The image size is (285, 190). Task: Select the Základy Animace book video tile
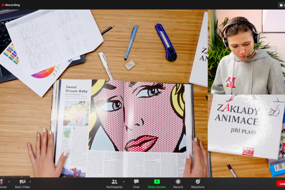tap(246, 135)
